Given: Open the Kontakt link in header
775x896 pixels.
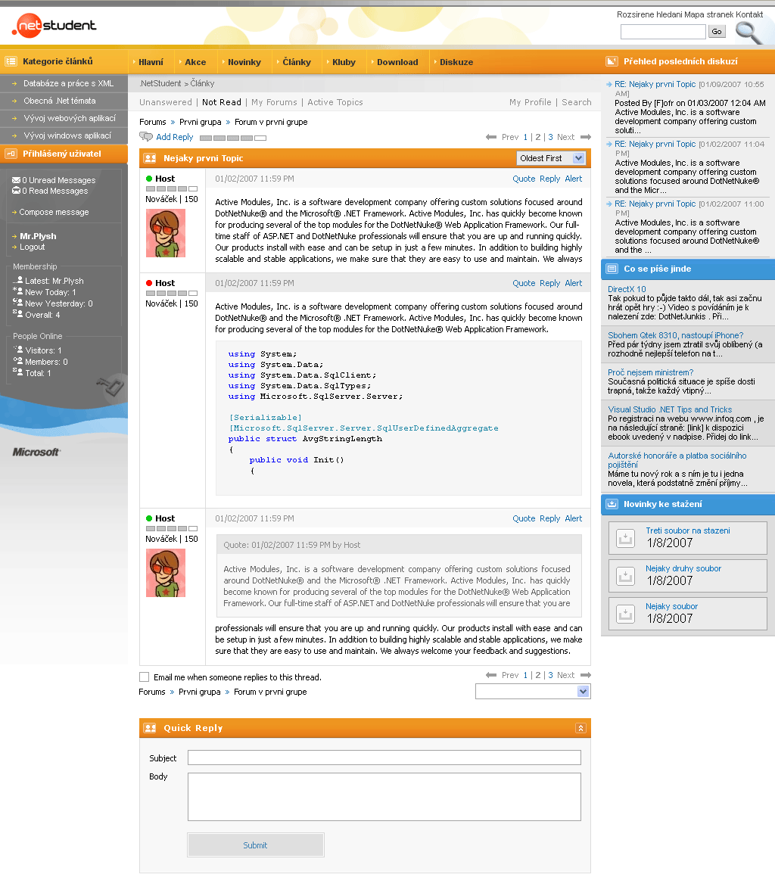Looking at the screenshot, I should (749, 14).
